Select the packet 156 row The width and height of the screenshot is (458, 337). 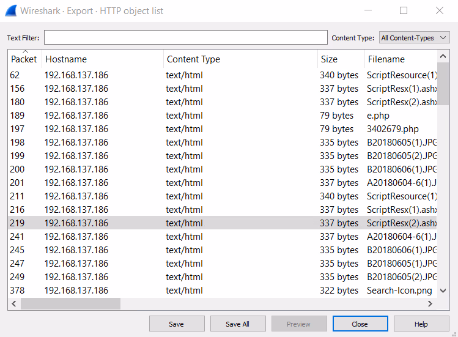[x=223, y=89]
